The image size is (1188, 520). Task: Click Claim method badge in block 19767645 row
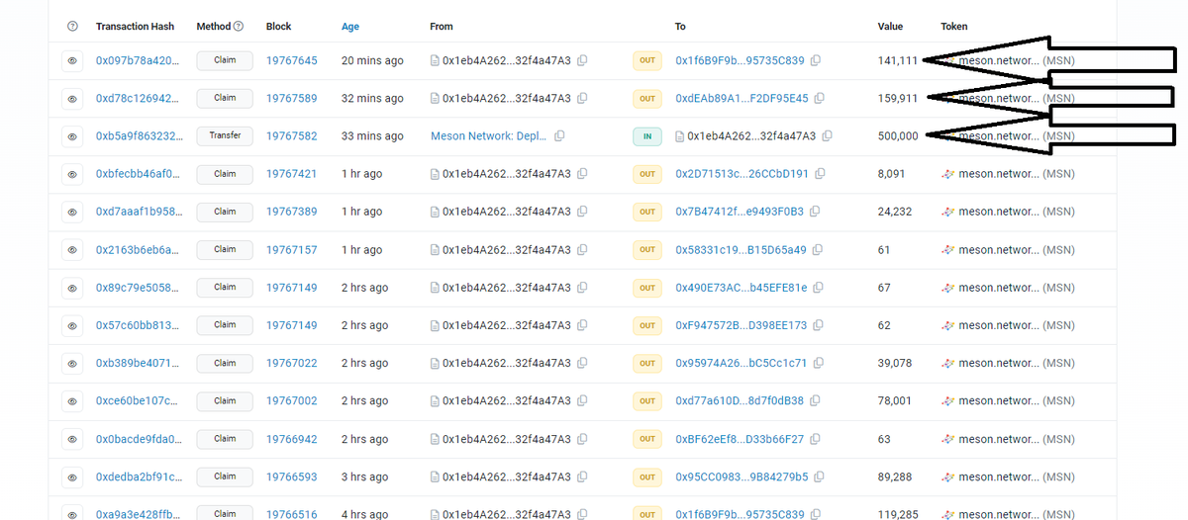click(x=225, y=60)
